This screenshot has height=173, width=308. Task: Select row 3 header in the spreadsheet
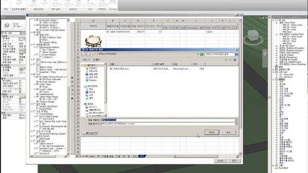[x=78, y=32]
